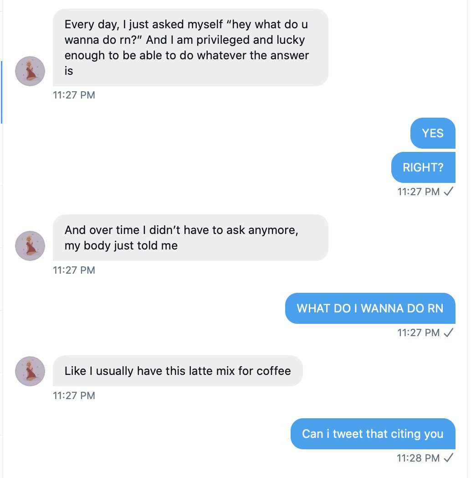
Task: Select the "latte mix for coffee" message bubble
Action: tap(178, 371)
